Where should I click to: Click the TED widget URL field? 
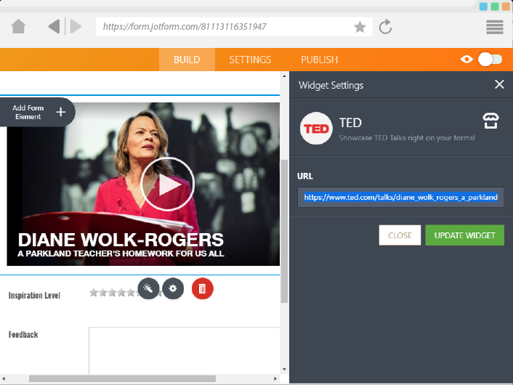click(x=400, y=198)
